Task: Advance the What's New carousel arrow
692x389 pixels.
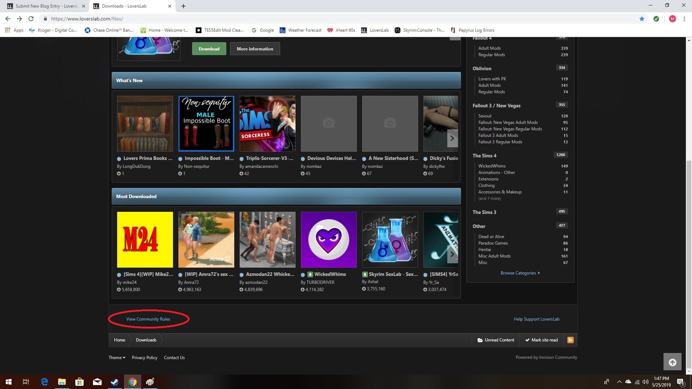Action: [x=452, y=138]
